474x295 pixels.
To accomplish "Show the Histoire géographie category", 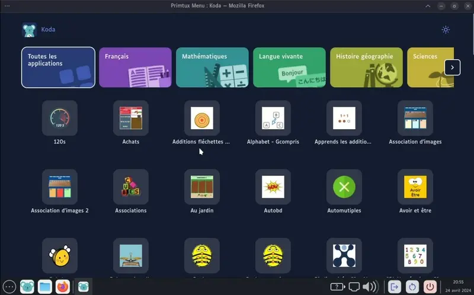I will pyautogui.click(x=366, y=68).
